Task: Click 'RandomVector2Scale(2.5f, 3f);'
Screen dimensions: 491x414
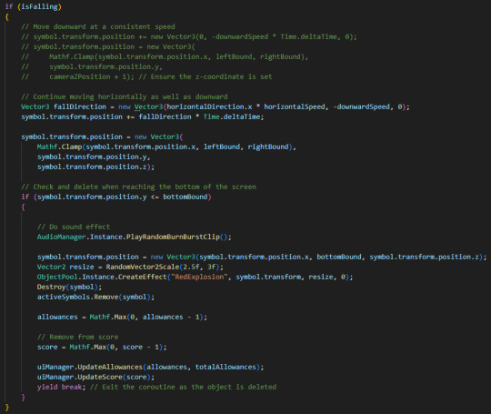Action: pos(165,267)
